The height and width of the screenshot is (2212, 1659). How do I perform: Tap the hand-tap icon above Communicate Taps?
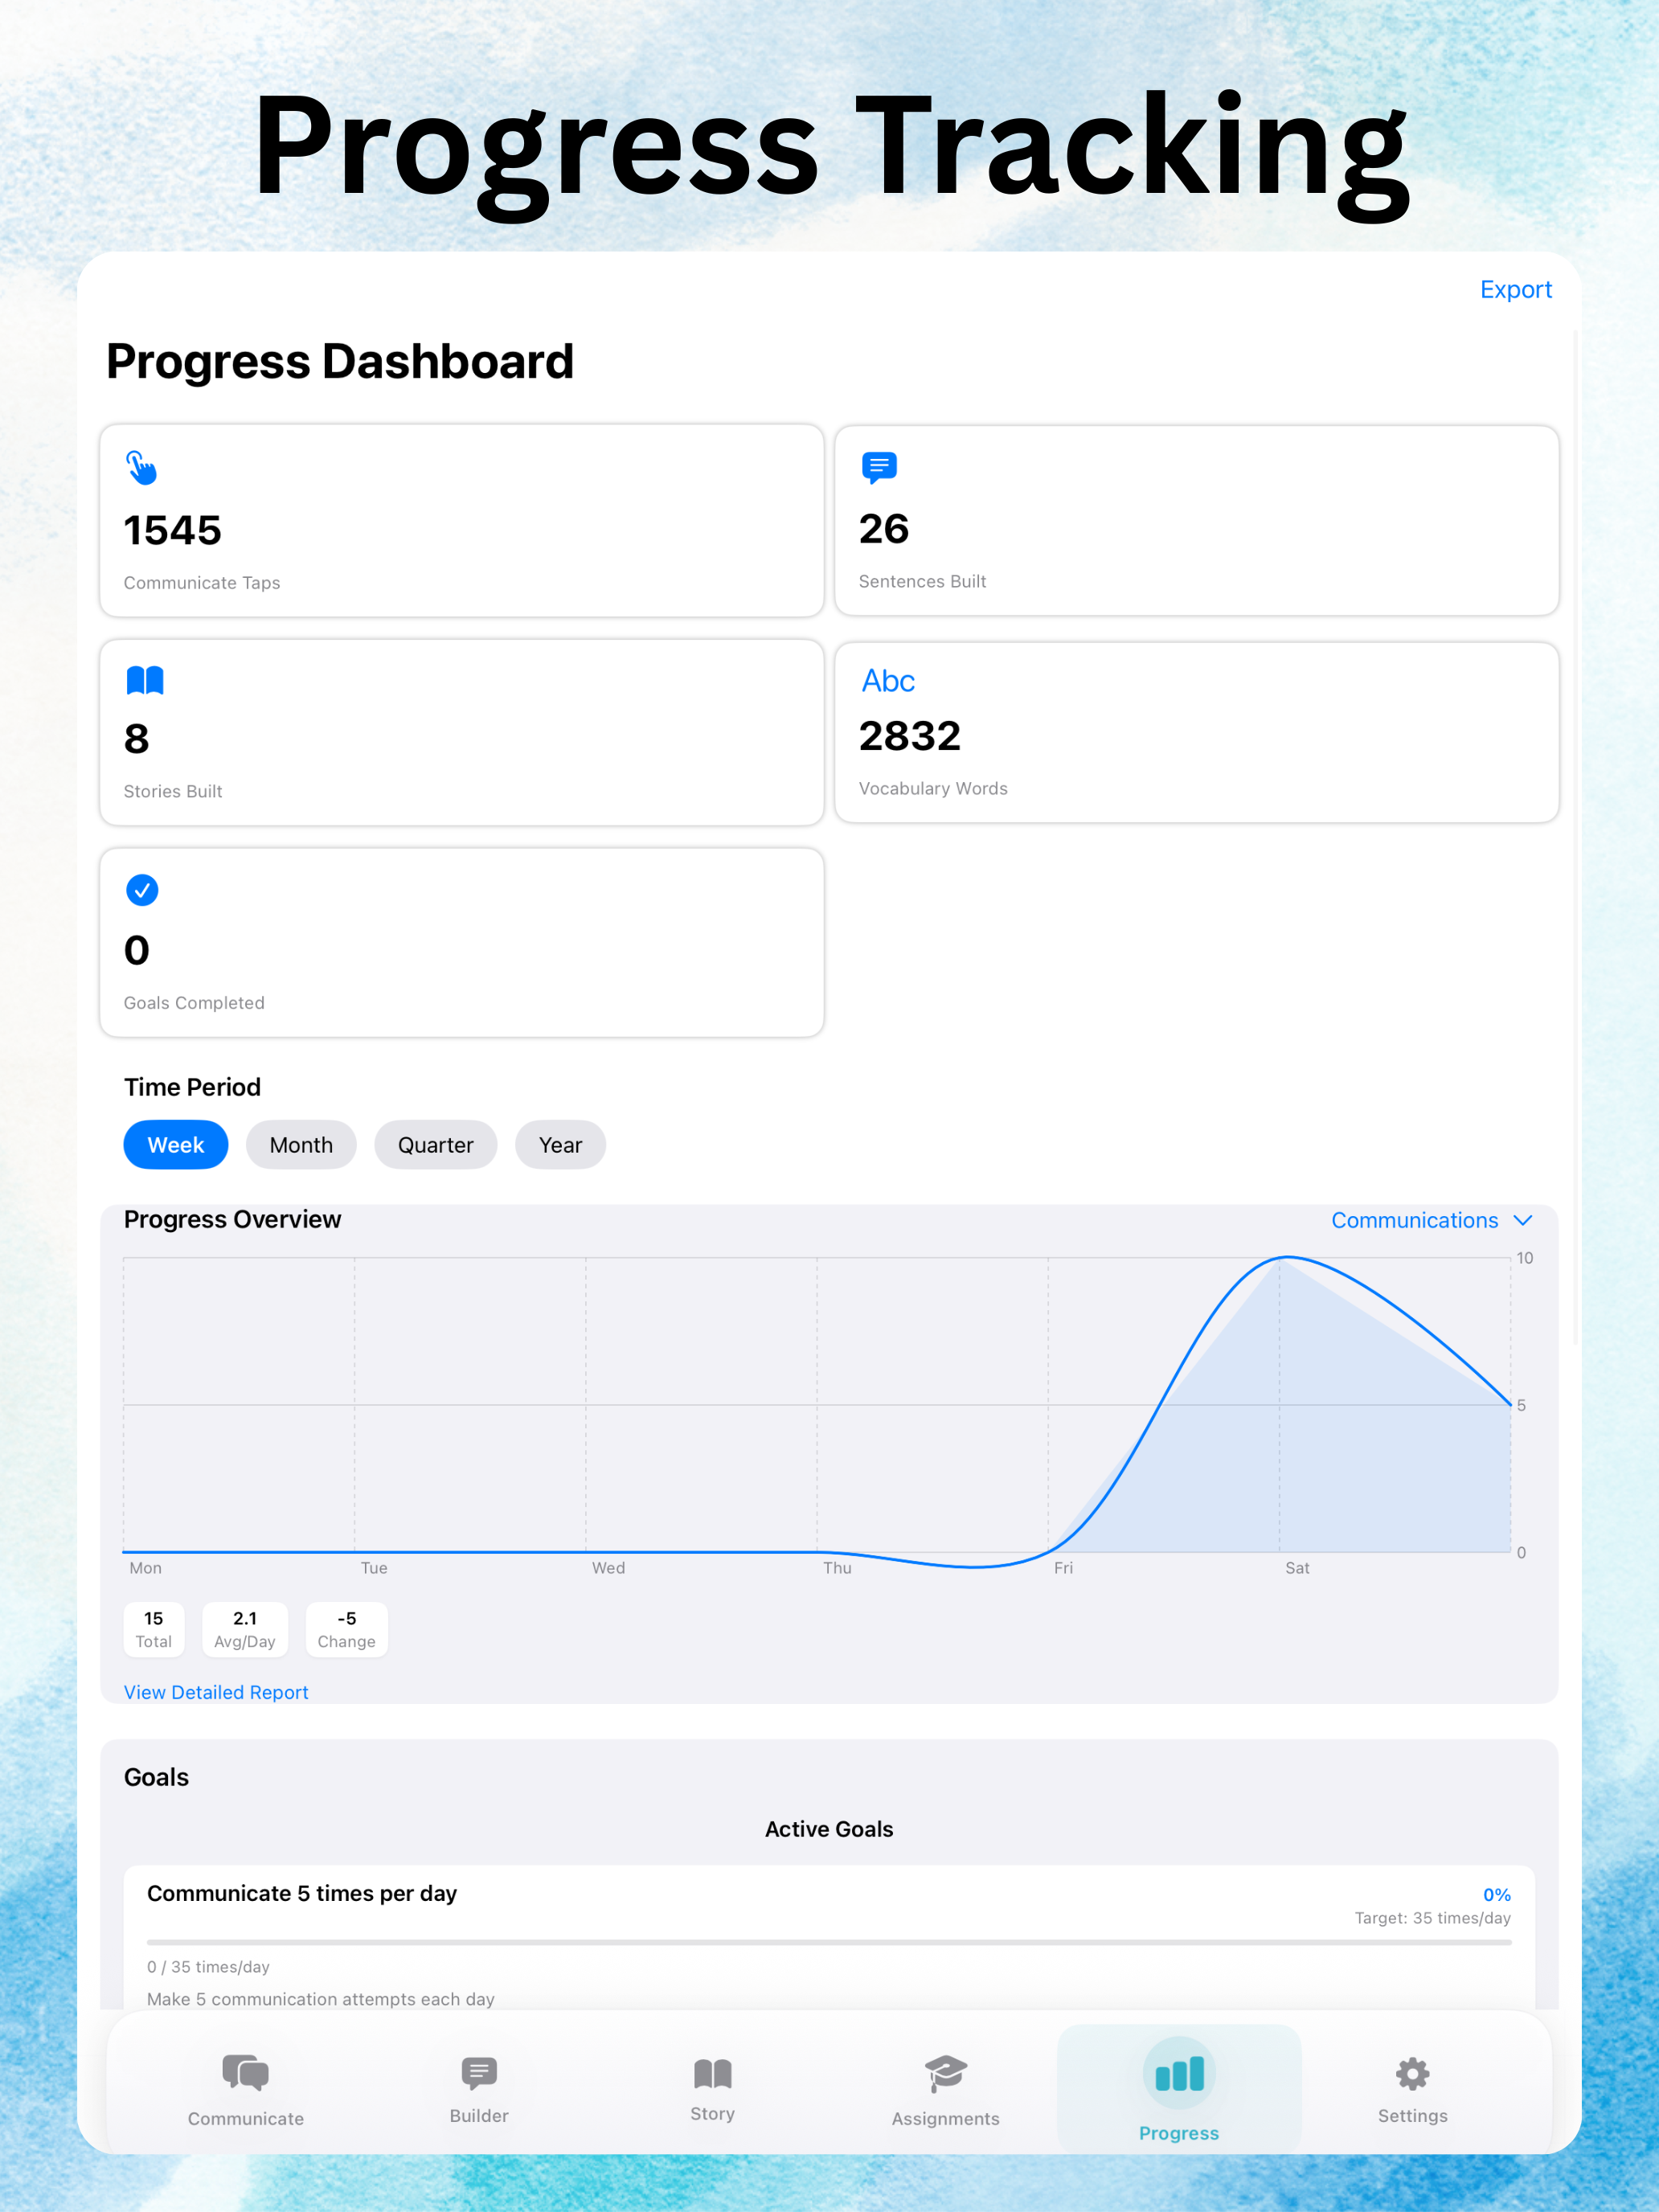tap(141, 467)
